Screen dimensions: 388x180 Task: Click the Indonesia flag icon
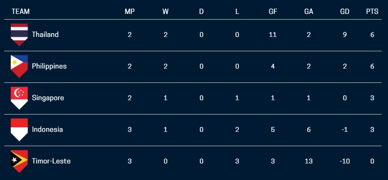point(19,130)
